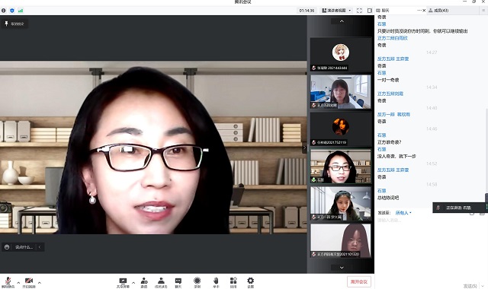Switch to the Members (43) tab

pyautogui.click(x=438, y=11)
